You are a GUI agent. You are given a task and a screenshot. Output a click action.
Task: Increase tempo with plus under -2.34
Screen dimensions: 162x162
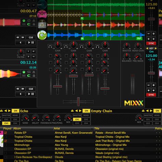coord(153,85)
